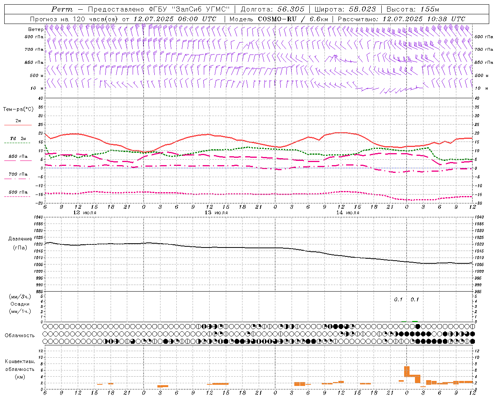Click the small green precipitation bar
Screen dimensions: 495x396
click(x=415, y=321)
